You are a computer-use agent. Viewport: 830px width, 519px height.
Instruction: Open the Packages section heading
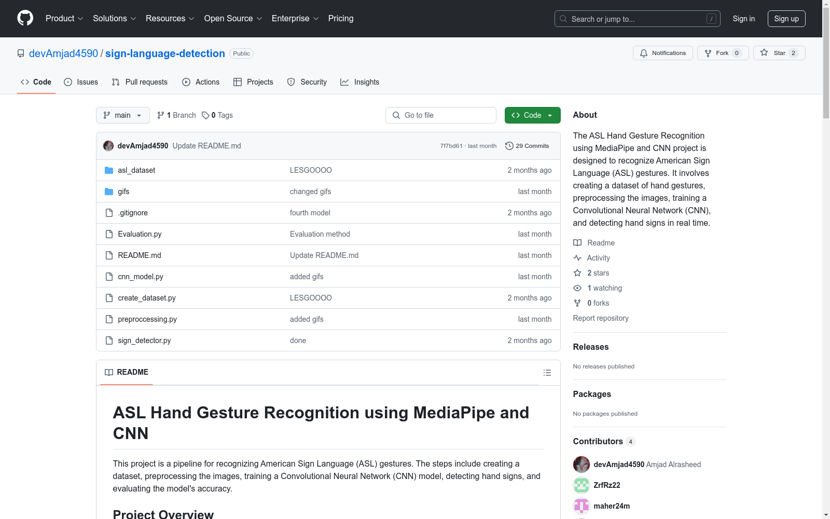point(592,394)
